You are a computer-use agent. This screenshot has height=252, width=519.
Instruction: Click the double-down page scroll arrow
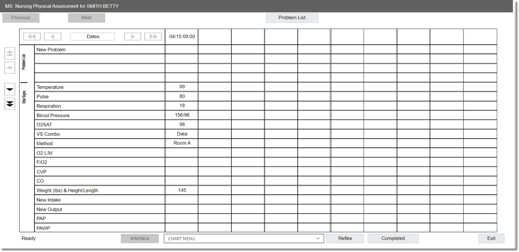tap(10, 103)
